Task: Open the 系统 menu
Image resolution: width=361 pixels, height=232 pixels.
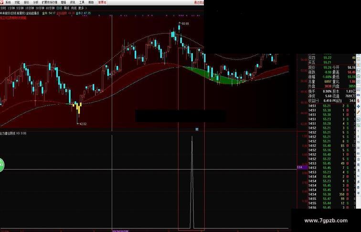Action: (x=8, y=2)
